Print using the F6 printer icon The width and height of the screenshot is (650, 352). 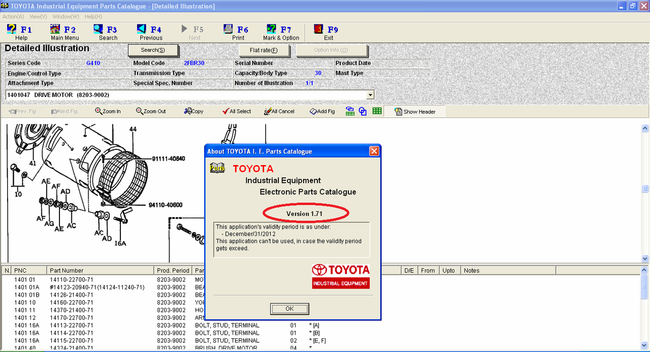pos(229,29)
